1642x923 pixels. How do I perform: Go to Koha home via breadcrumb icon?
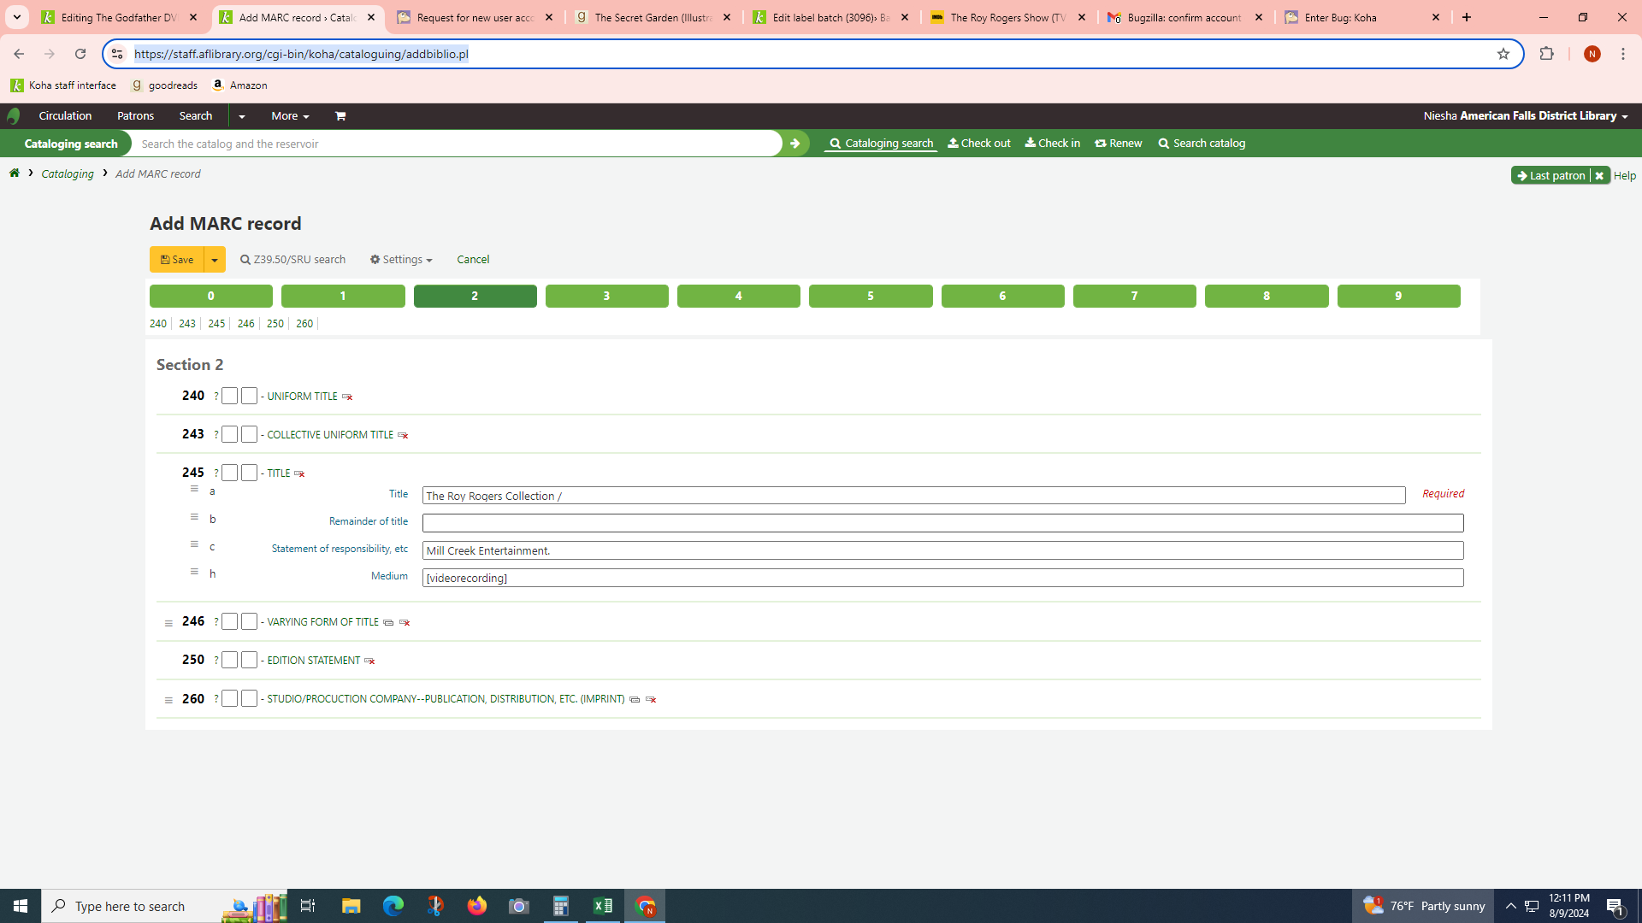(x=15, y=173)
